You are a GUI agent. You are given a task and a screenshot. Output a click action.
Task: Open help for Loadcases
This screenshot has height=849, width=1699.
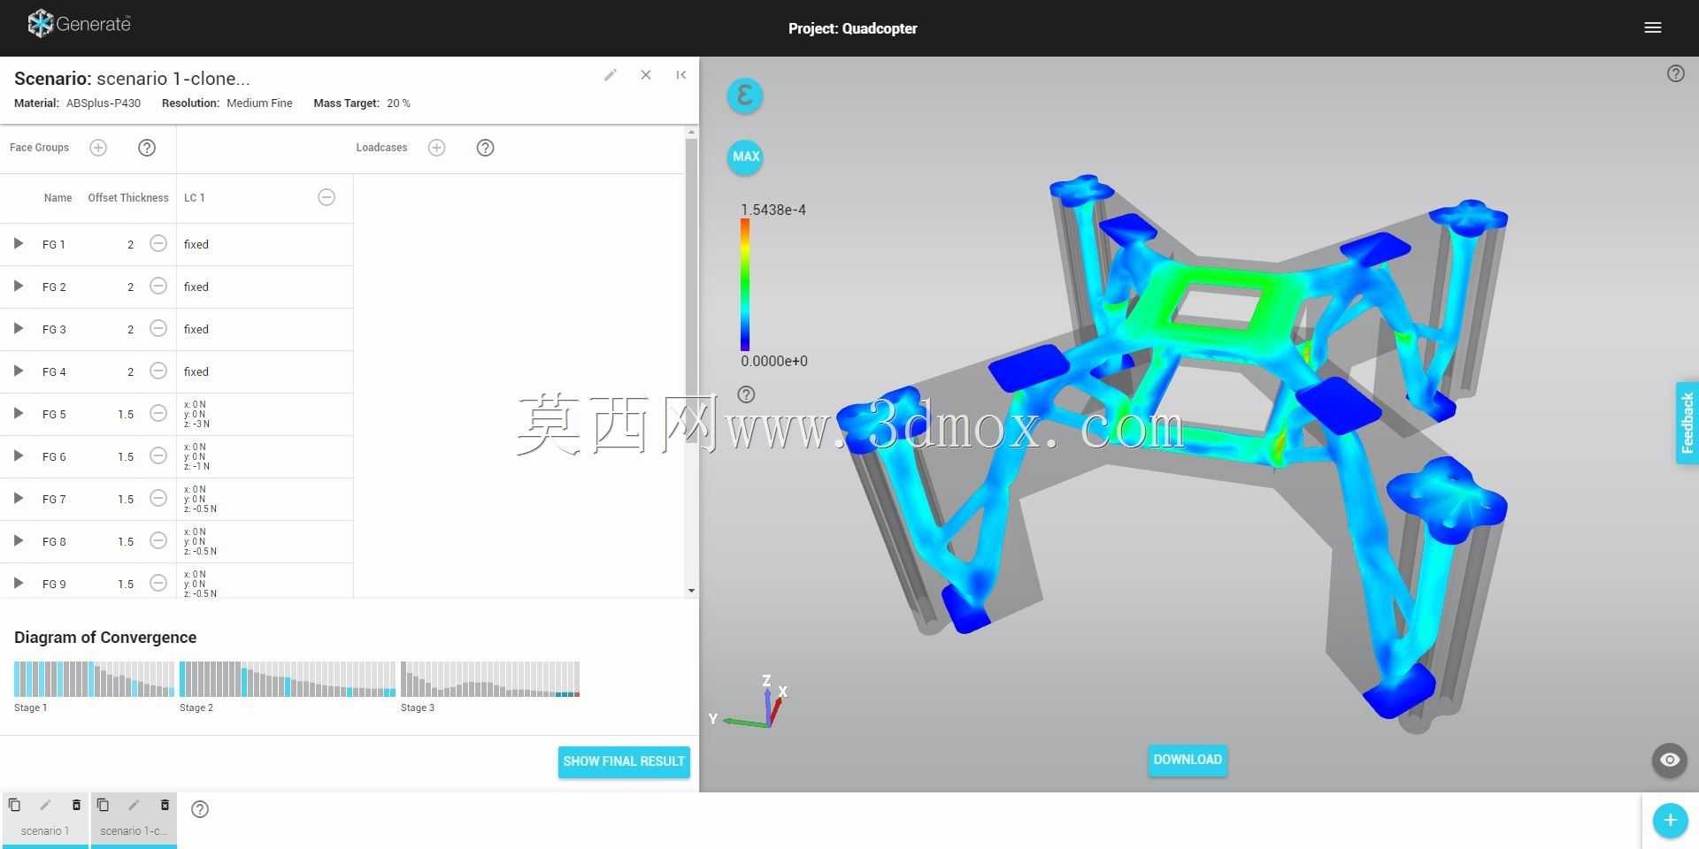pyautogui.click(x=485, y=148)
